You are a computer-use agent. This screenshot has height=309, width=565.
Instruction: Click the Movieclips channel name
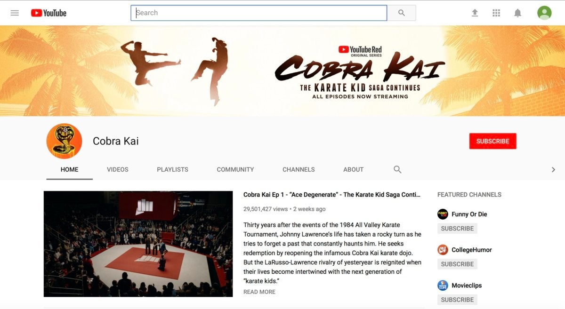(467, 285)
